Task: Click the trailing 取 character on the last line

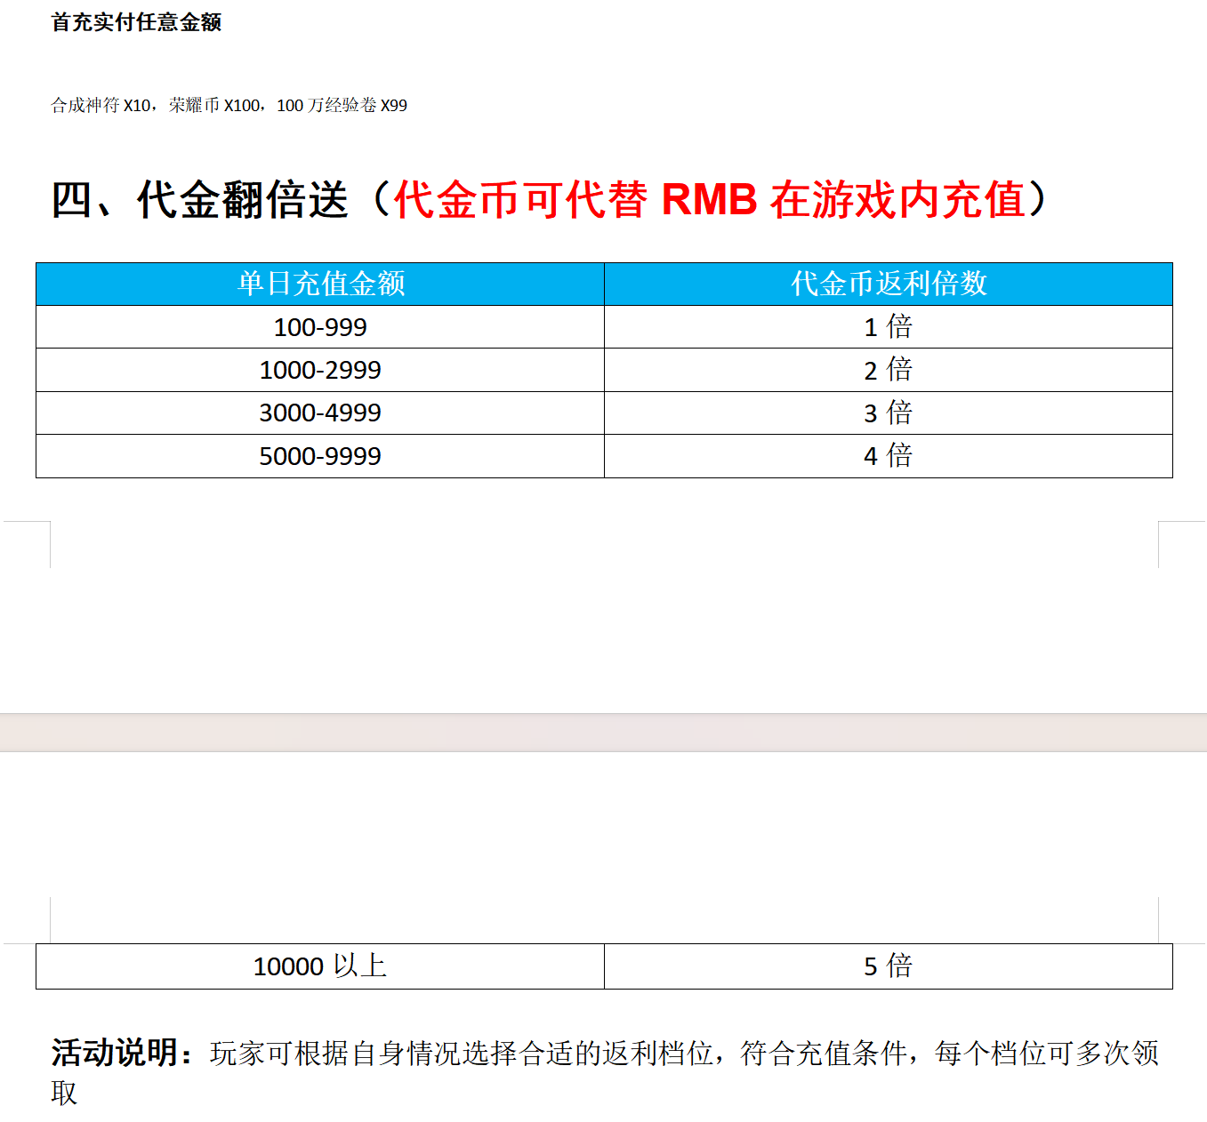Action: 64,1093
